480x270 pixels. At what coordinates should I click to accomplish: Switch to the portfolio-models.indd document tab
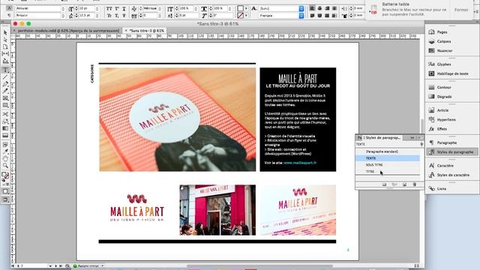(x=68, y=31)
